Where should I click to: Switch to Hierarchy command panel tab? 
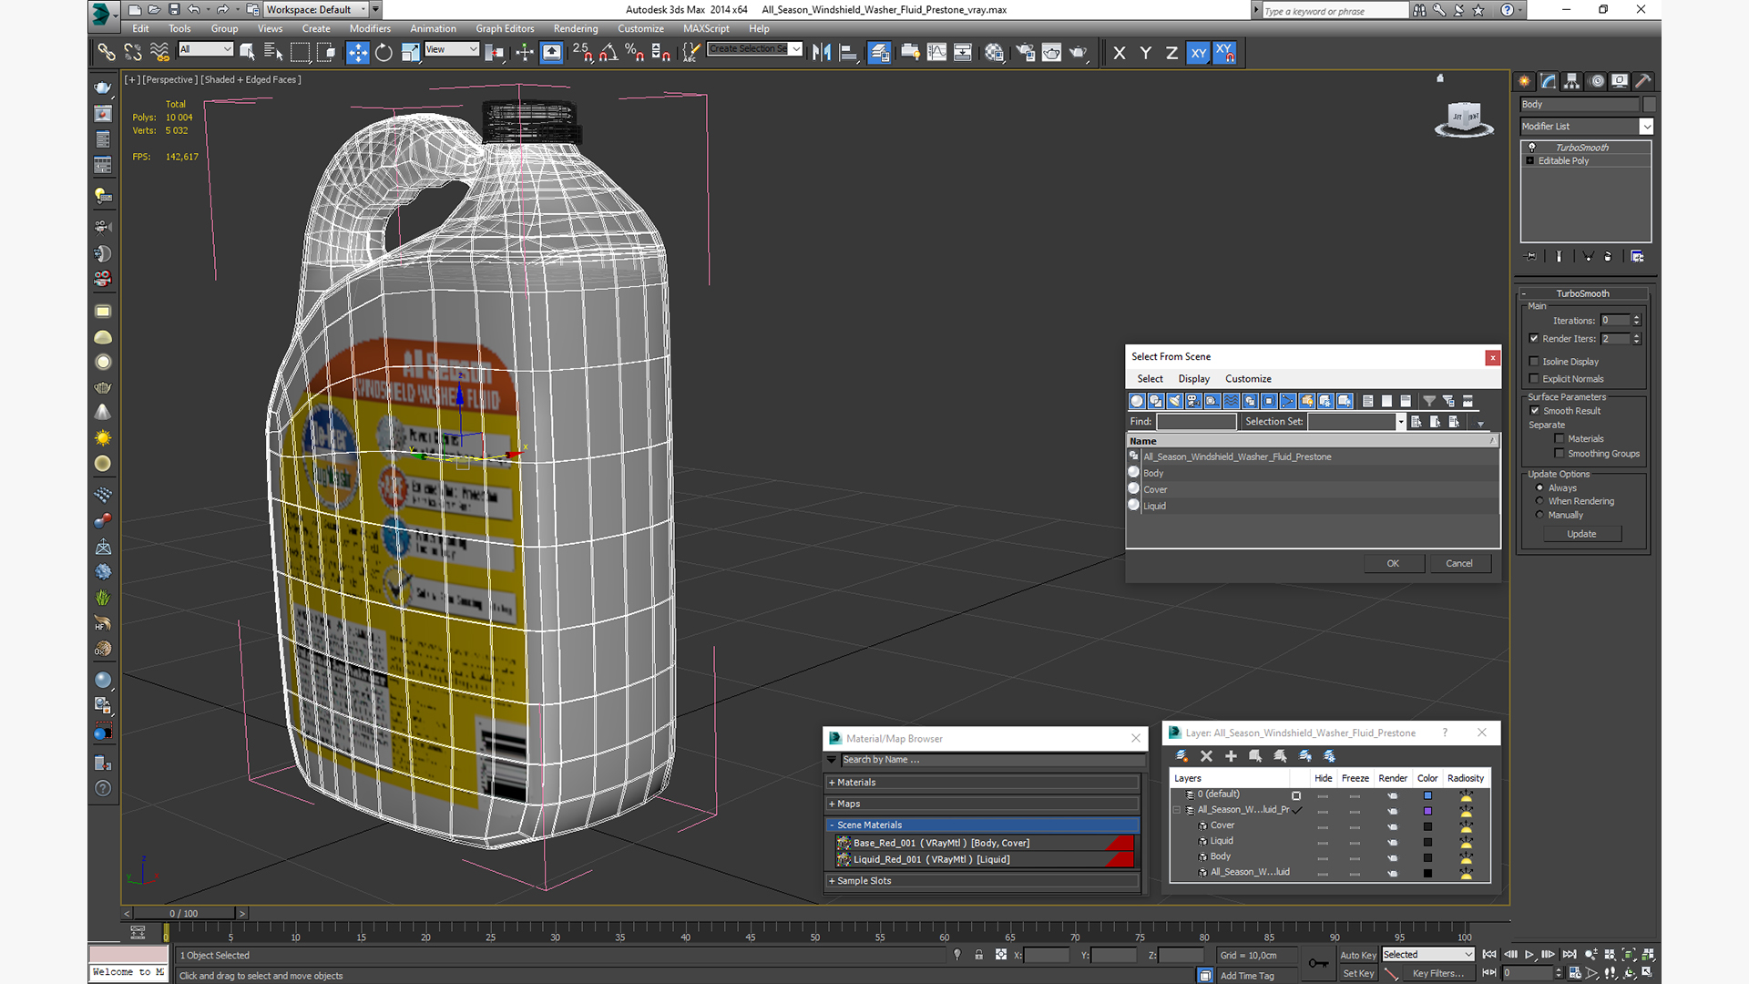point(1571,81)
